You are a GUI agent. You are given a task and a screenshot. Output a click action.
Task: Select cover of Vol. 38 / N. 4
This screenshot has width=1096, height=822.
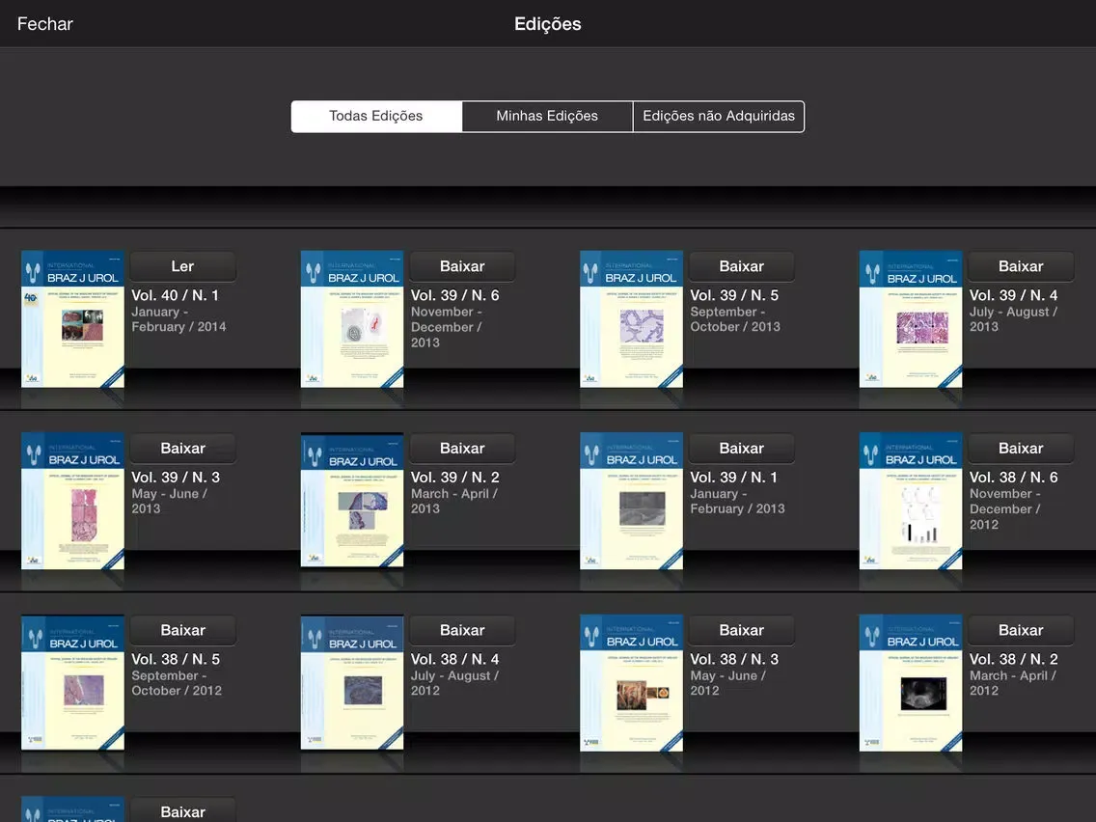352,683
